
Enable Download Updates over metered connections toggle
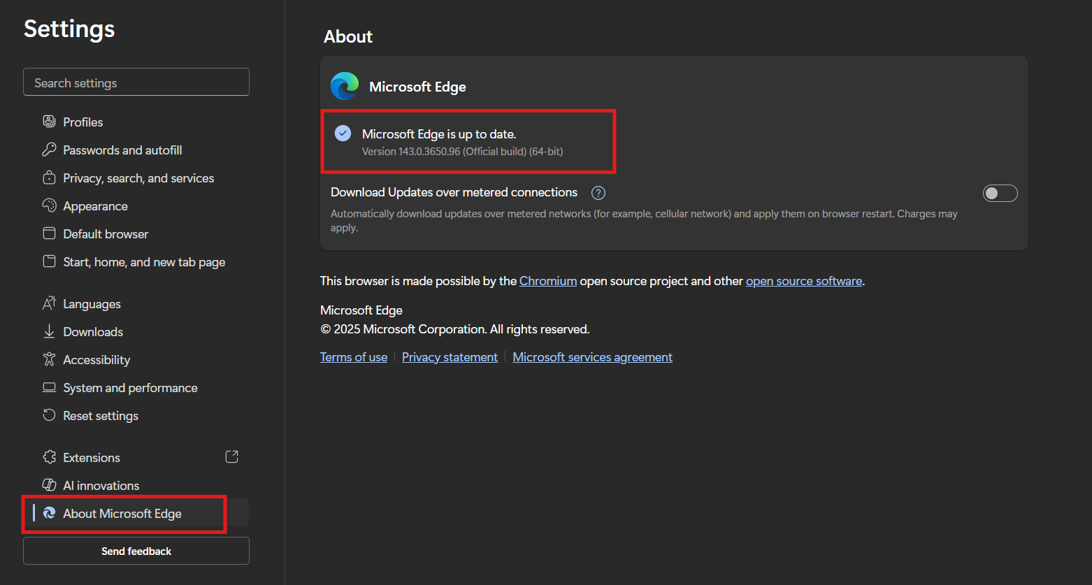click(1000, 194)
